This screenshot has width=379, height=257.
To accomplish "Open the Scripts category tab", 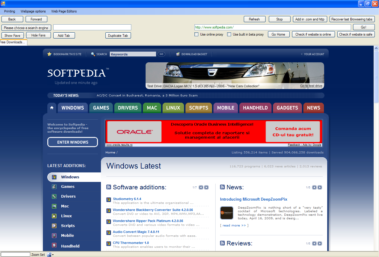I will (199, 108).
